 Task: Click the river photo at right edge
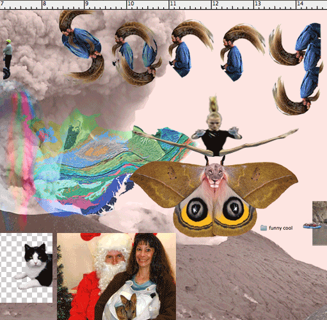pyautogui.click(x=319, y=223)
